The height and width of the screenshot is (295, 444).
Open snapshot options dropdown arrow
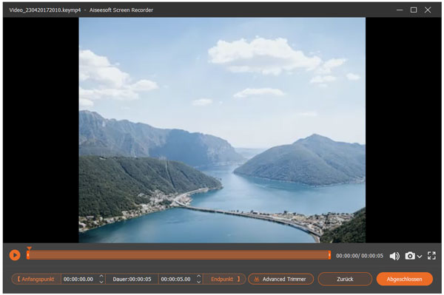tap(420, 257)
